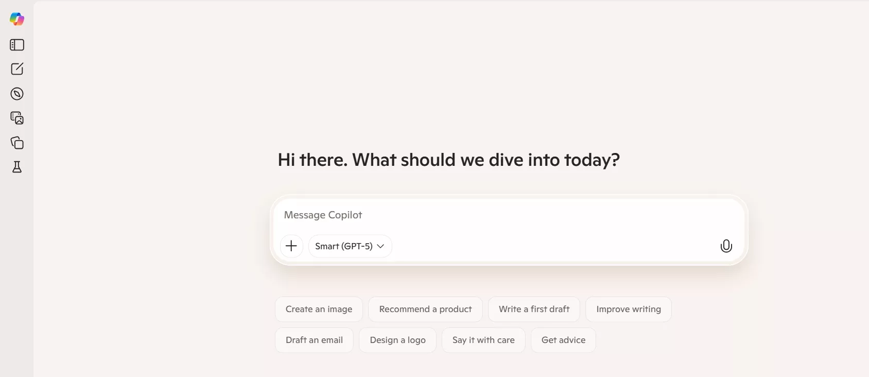The image size is (869, 377).
Task: Click the Draft an email chip
Action: coord(314,340)
